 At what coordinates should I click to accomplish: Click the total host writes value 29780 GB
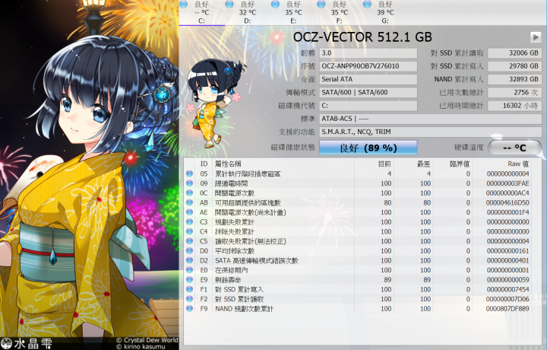point(514,66)
